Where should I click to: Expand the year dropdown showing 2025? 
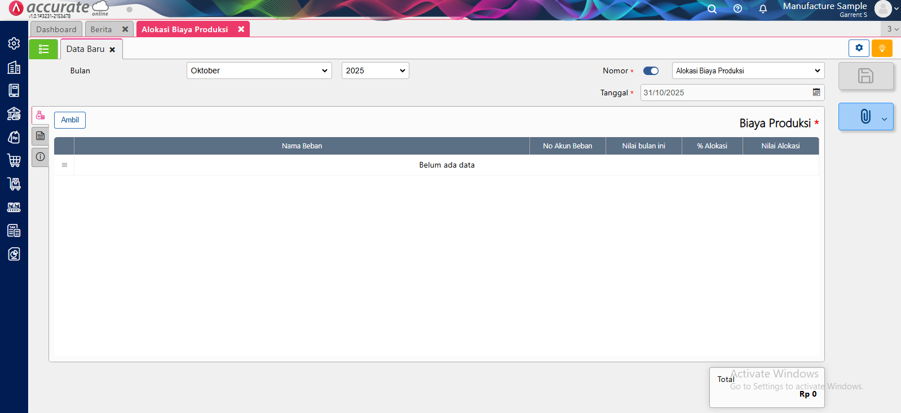click(375, 71)
